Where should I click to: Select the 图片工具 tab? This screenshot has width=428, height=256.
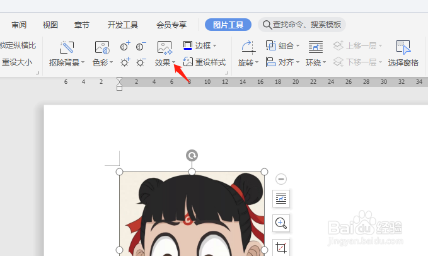coord(228,25)
